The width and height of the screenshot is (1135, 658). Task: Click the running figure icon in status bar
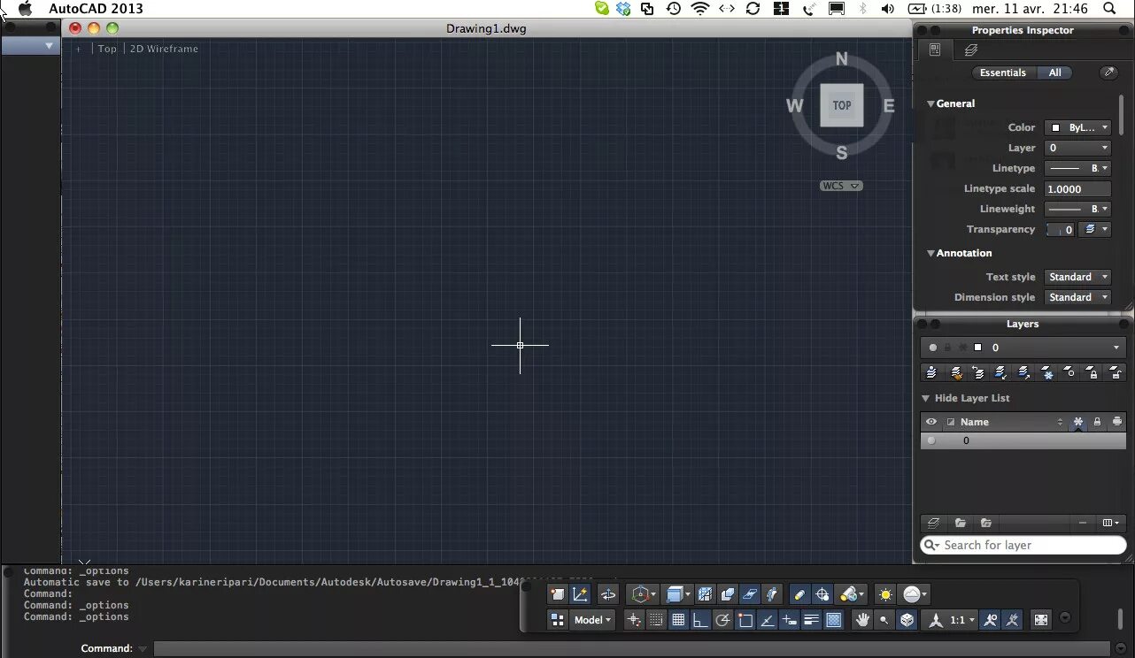[x=773, y=594]
